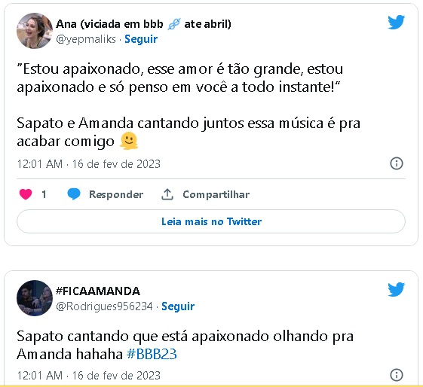The width and height of the screenshot is (423, 387).
Task: Like Ana's tweet with the heart icon
Action: click(x=26, y=194)
